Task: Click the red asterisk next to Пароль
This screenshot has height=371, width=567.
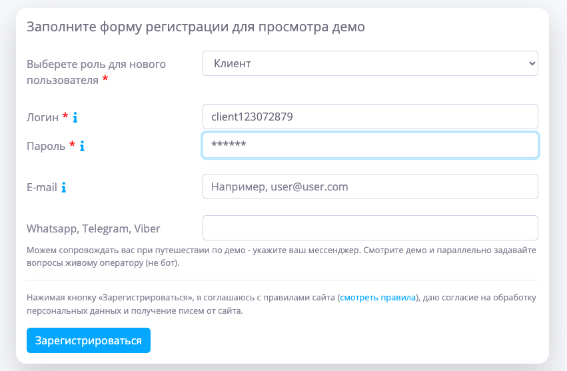Action: pos(72,145)
